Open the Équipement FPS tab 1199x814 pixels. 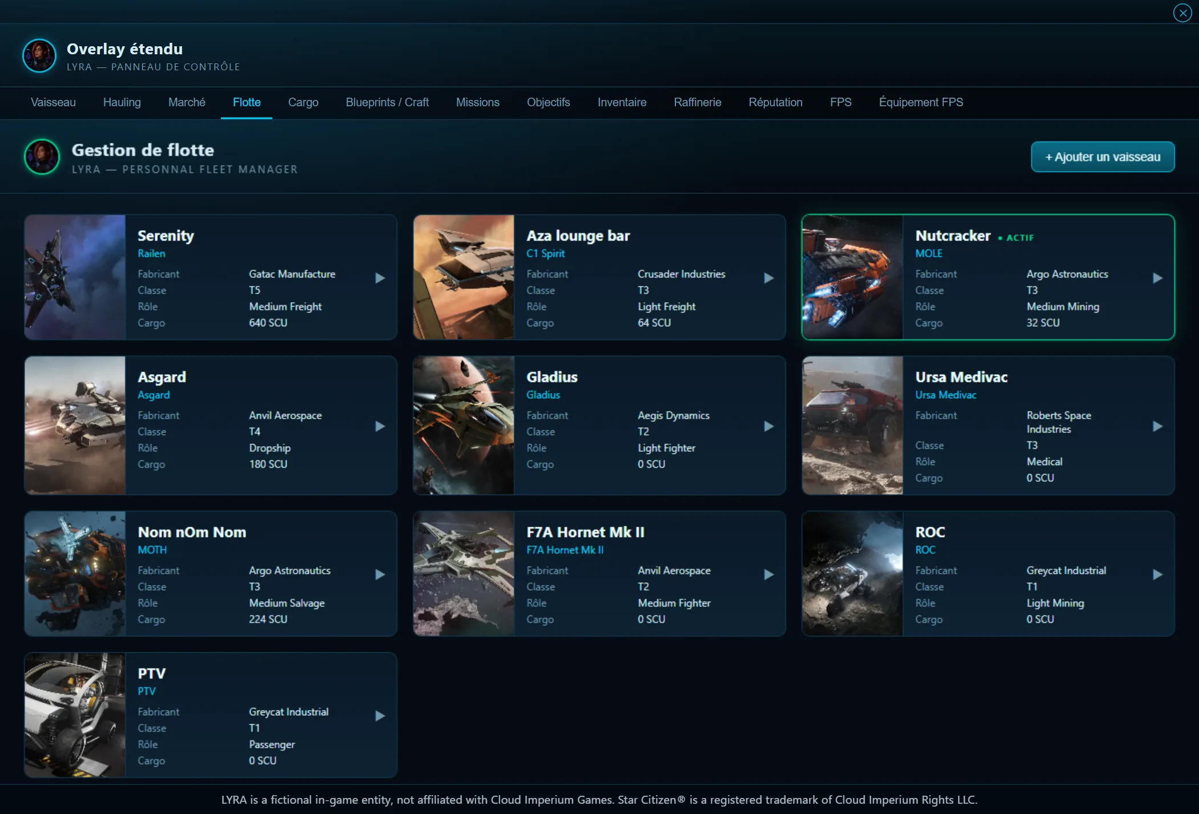[921, 102]
